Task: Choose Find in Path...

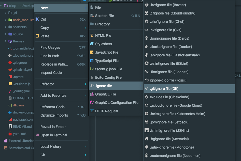Action: click(61, 56)
